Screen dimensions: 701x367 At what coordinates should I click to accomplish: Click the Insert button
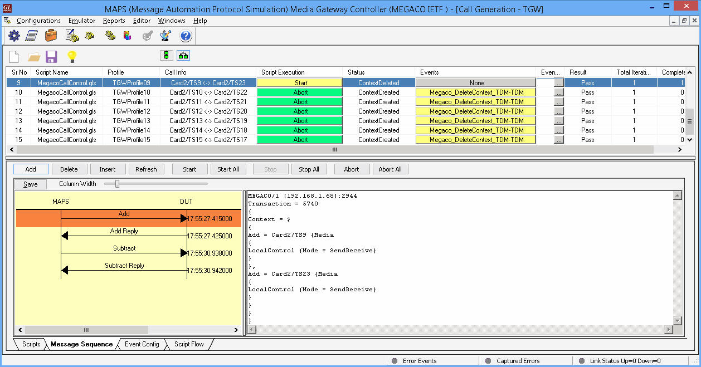coord(108,169)
